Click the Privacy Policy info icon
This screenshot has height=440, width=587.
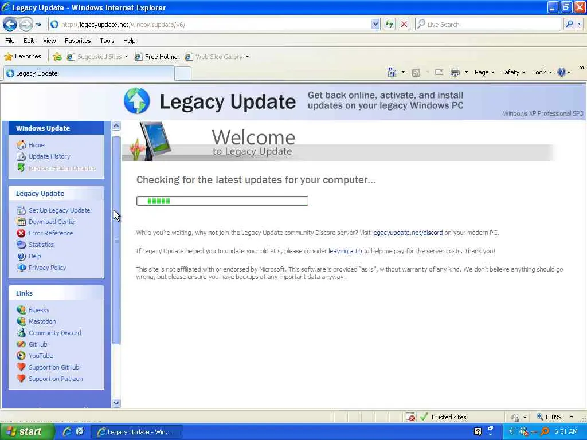(x=21, y=268)
